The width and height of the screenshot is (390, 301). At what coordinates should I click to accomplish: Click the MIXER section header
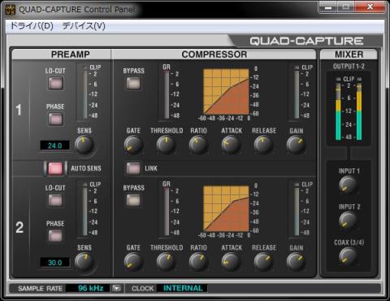point(349,55)
